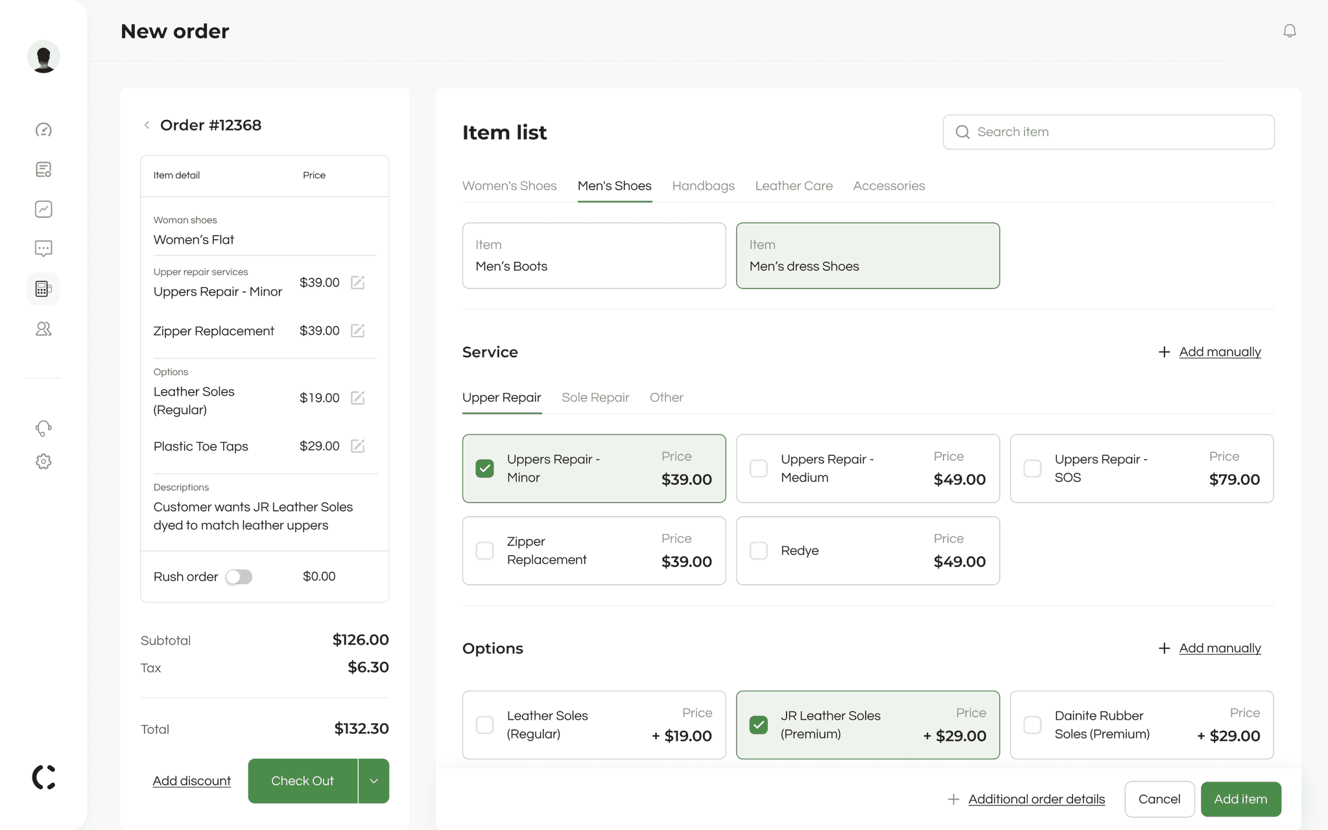Switch to the Handbags tab
1328x830 pixels.
(703, 186)
